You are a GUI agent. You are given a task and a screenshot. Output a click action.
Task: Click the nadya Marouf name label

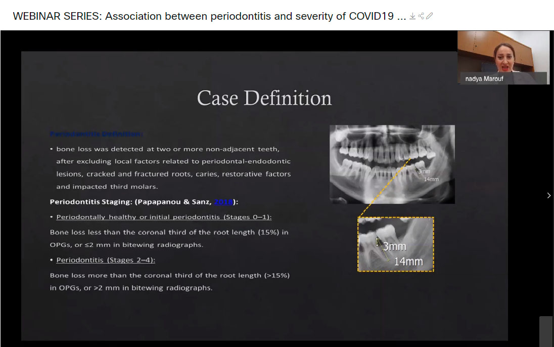[x=484, y=79]
